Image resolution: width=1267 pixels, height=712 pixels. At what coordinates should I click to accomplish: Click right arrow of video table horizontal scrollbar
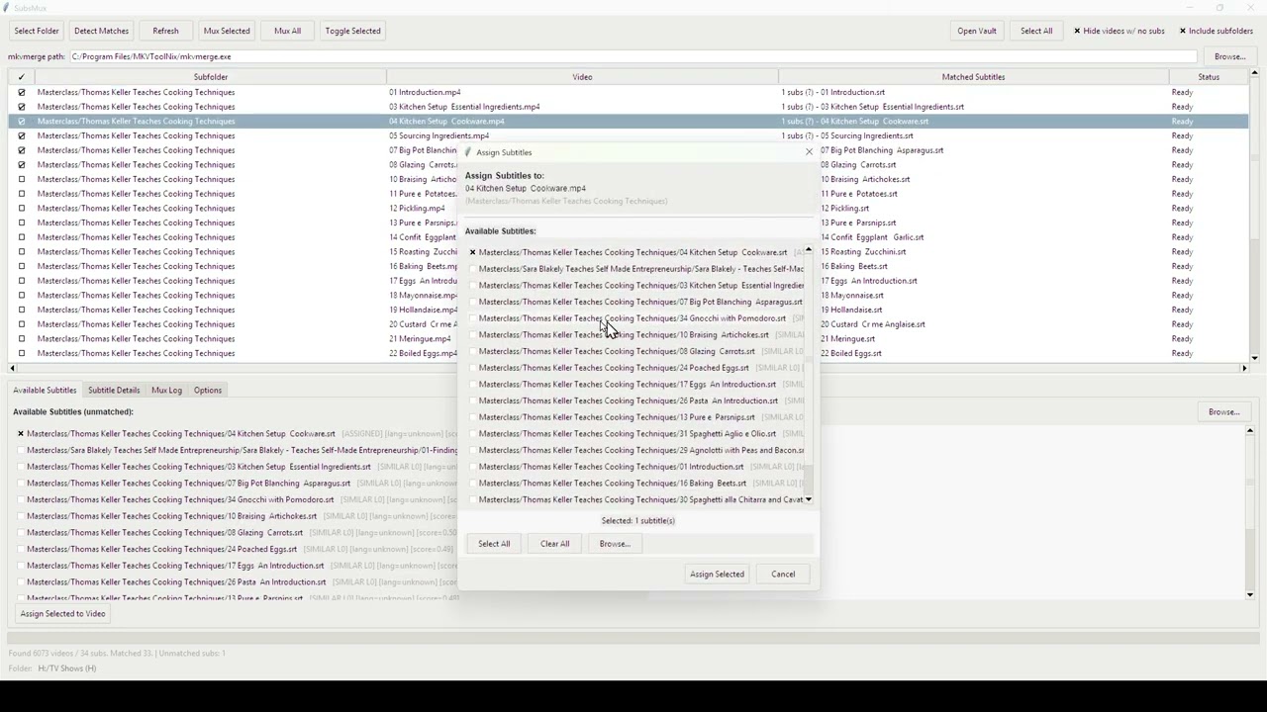click(x=1244, y=368)
